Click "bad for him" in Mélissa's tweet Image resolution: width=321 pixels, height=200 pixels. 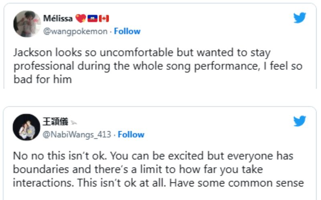point(42,79)
